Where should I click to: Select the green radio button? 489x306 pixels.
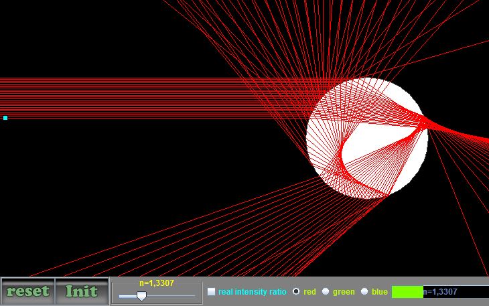(x=326, y=291)
